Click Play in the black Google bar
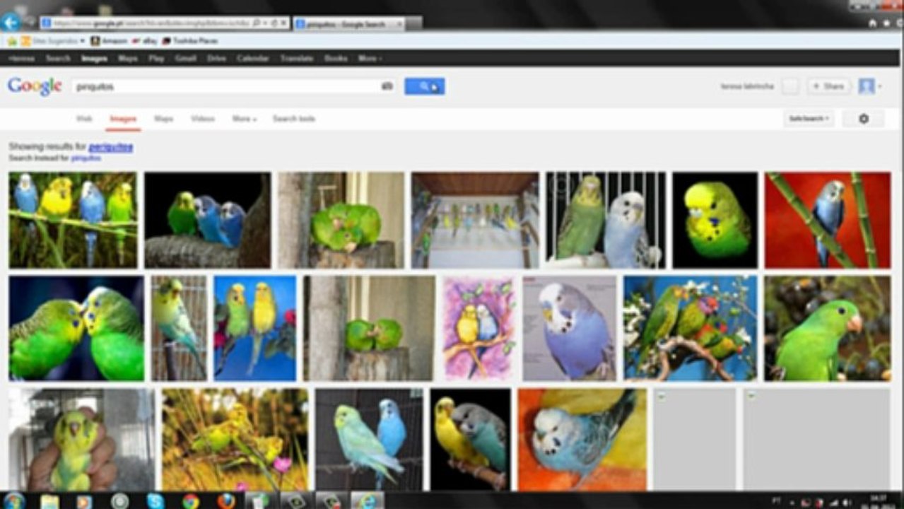Viewport: 904px width, 509px height. pyautogui.click(x=156, y=58)
